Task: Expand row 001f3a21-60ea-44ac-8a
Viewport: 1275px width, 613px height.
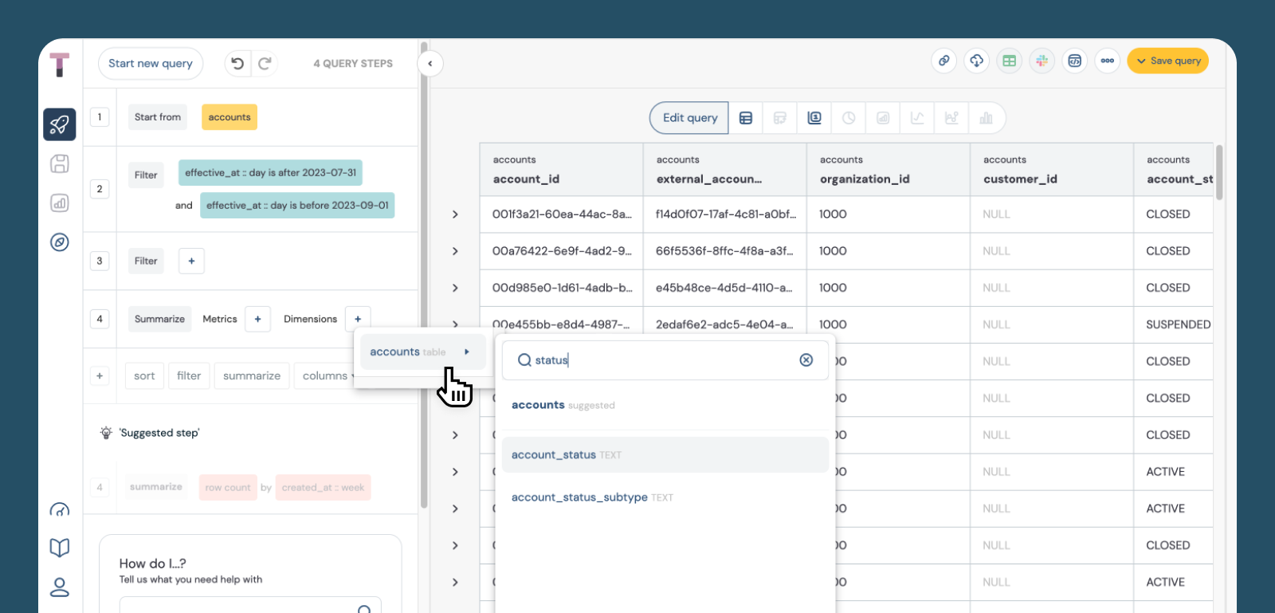Action: (x=455, y=214)
